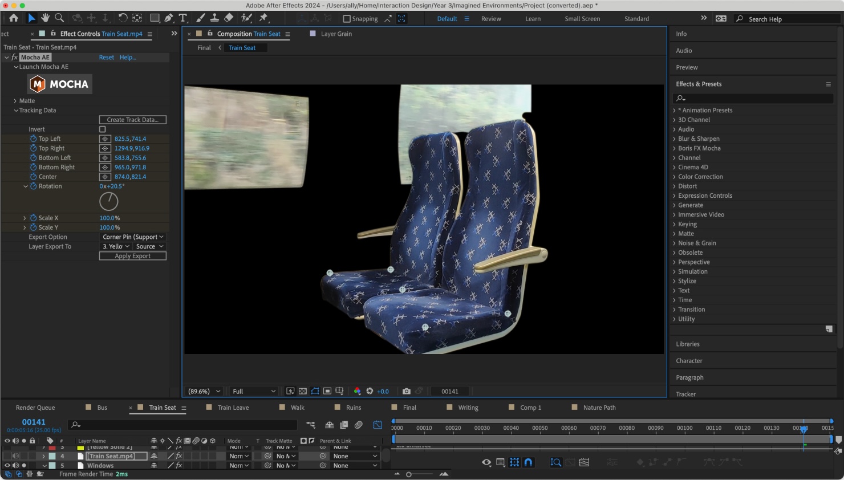Select the Eraser tool
The height and width of the screenshot is (480, 844).
tap(229, 18)
